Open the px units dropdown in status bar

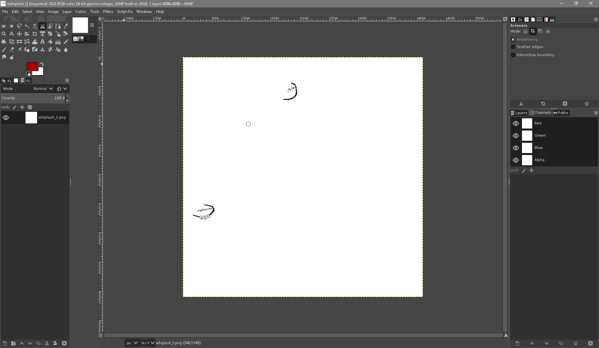click(132, 343)
